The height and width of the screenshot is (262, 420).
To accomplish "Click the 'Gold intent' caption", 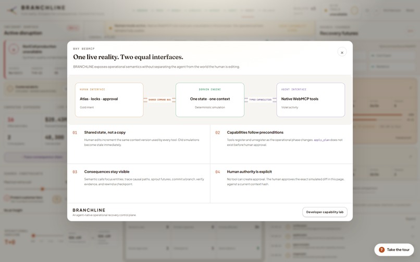I will [87, 107].
